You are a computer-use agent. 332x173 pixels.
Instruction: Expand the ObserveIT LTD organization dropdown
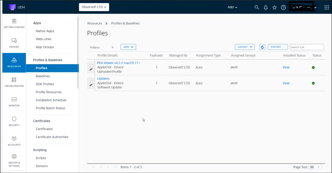pos(94,7)
